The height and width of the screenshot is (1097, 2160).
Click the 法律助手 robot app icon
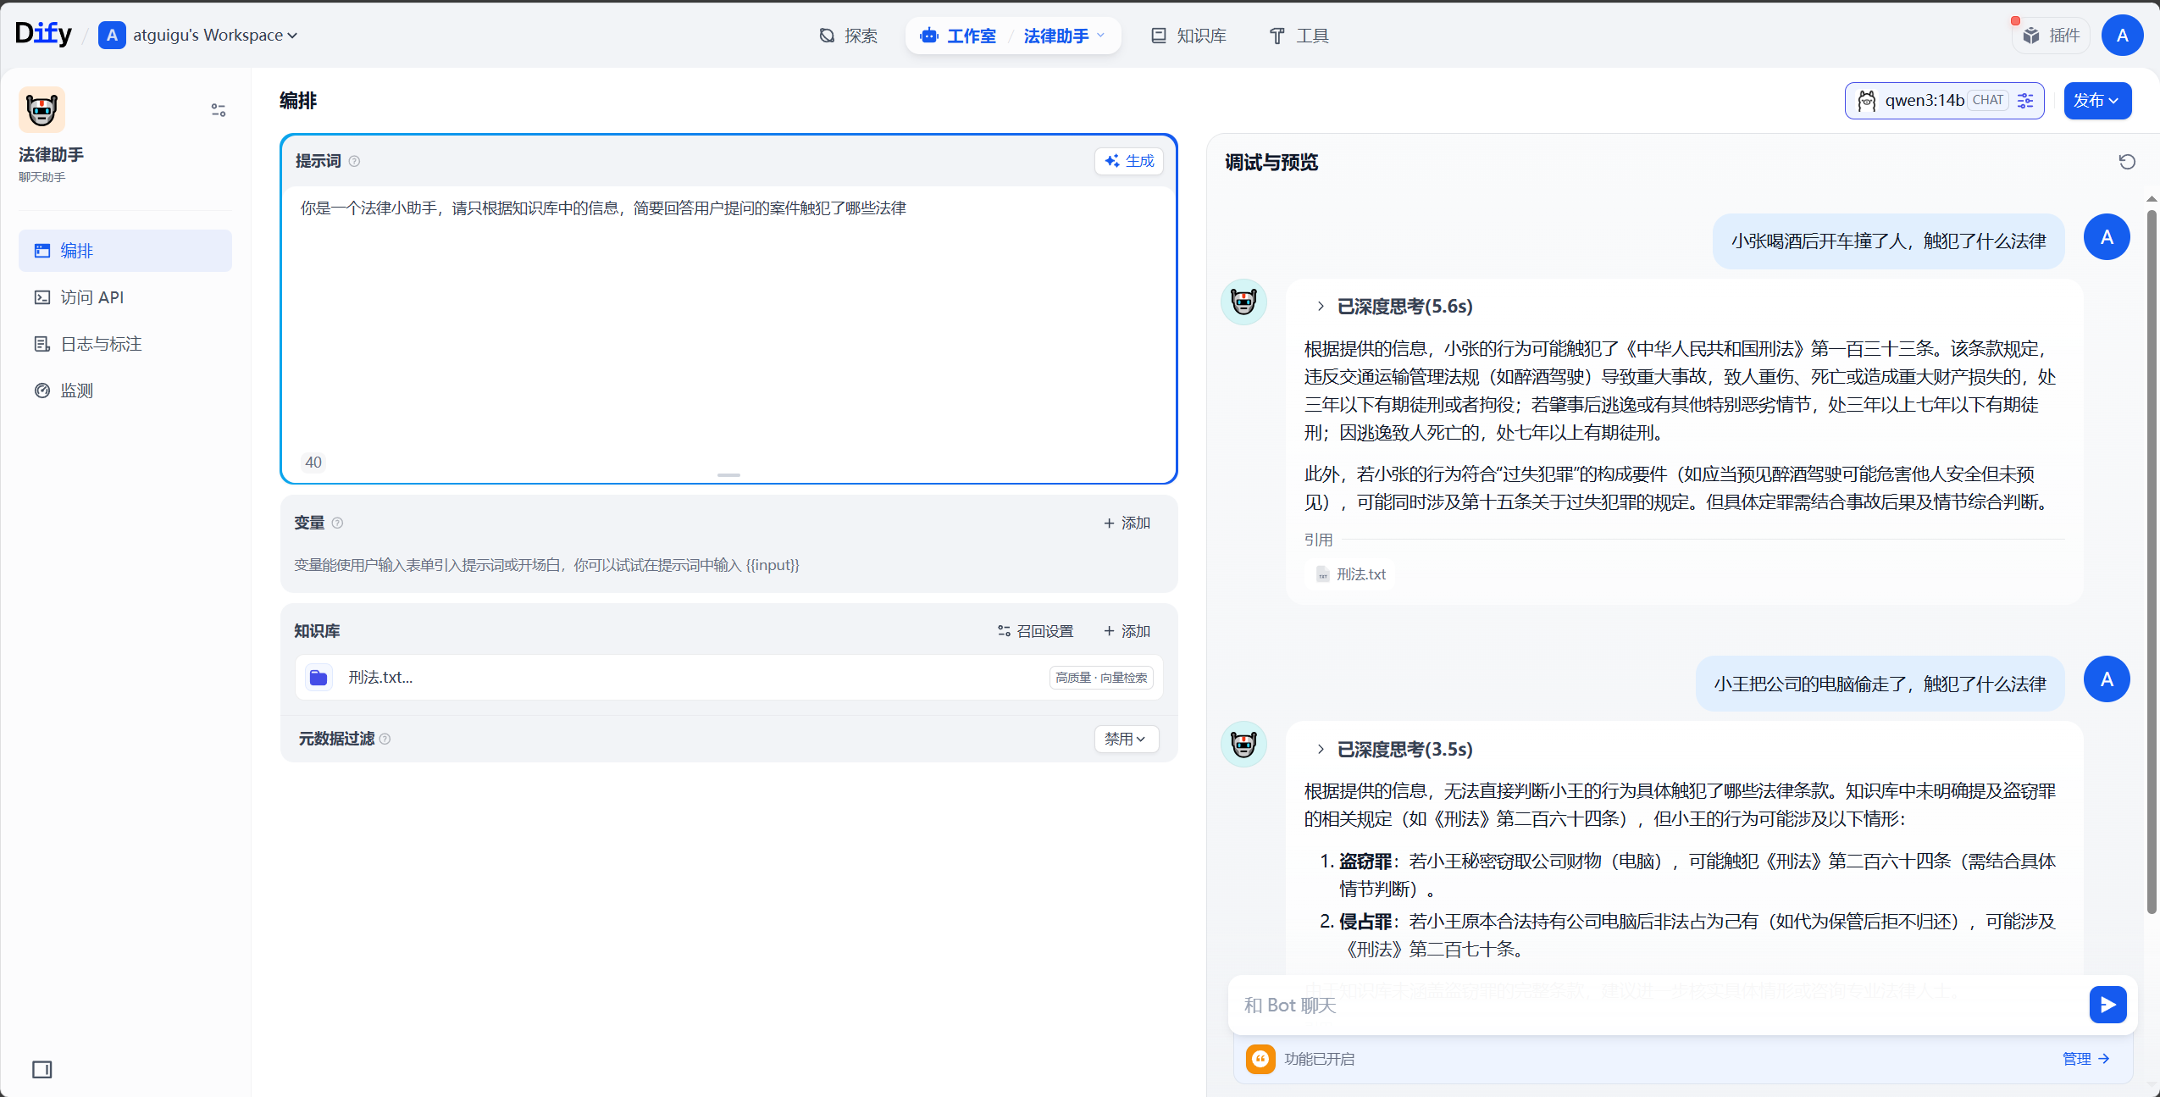[x=42, y=109]
